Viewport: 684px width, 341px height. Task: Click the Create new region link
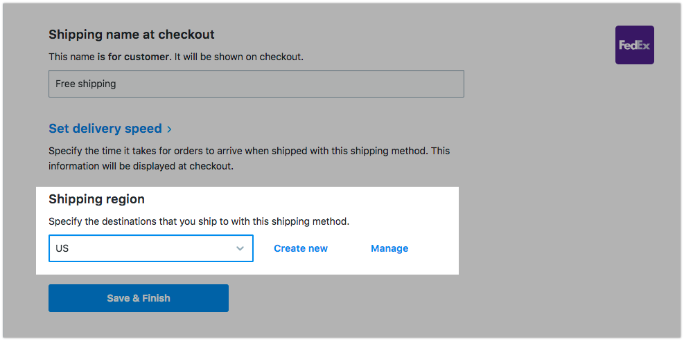(x=301, y=248)
